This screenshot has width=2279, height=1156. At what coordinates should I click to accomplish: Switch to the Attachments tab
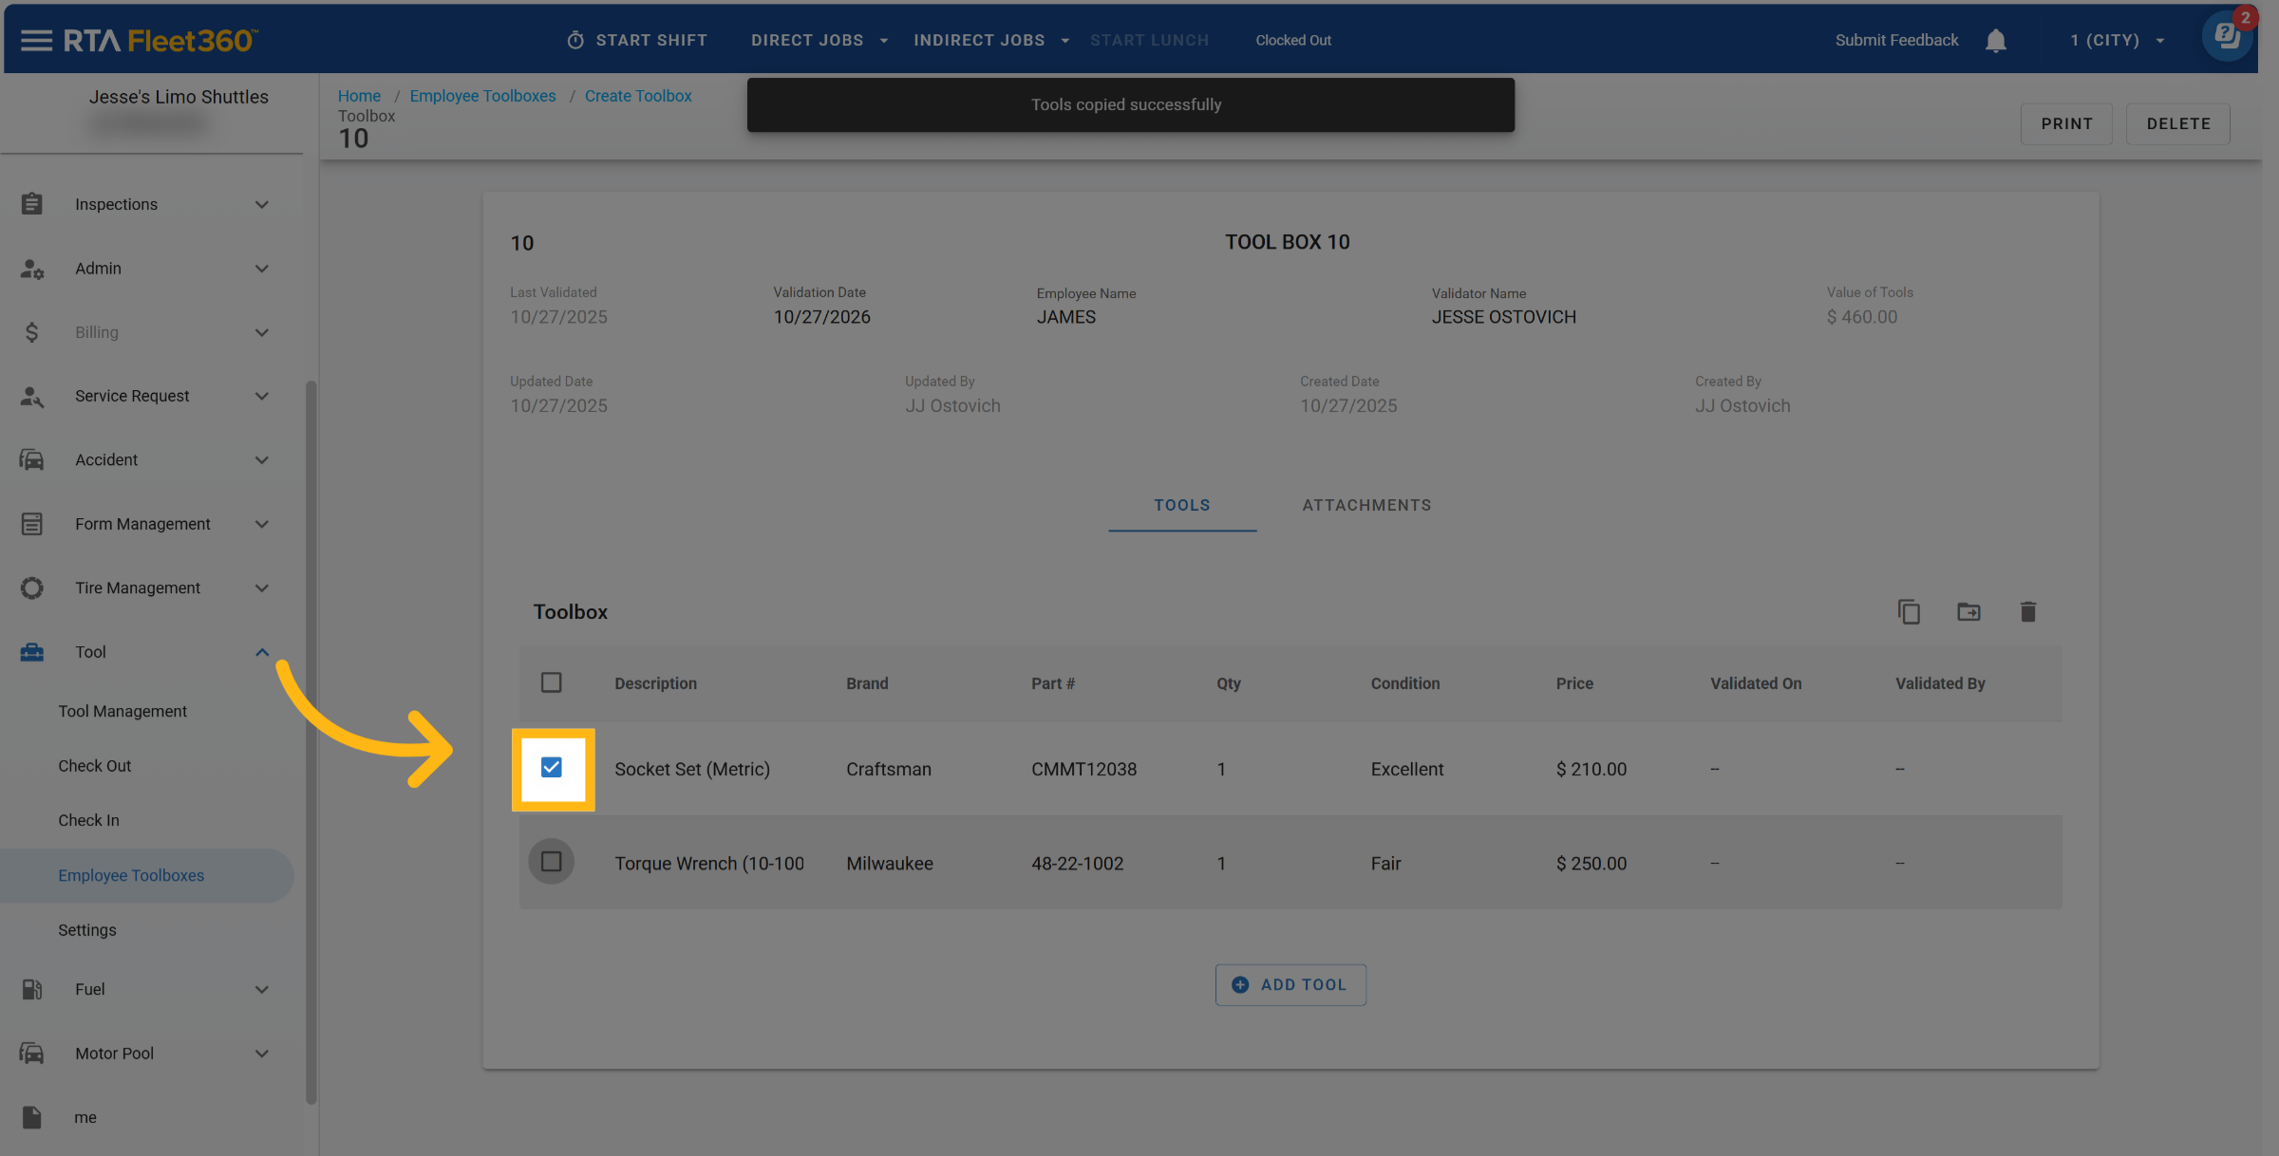(x=1366, y=505)
